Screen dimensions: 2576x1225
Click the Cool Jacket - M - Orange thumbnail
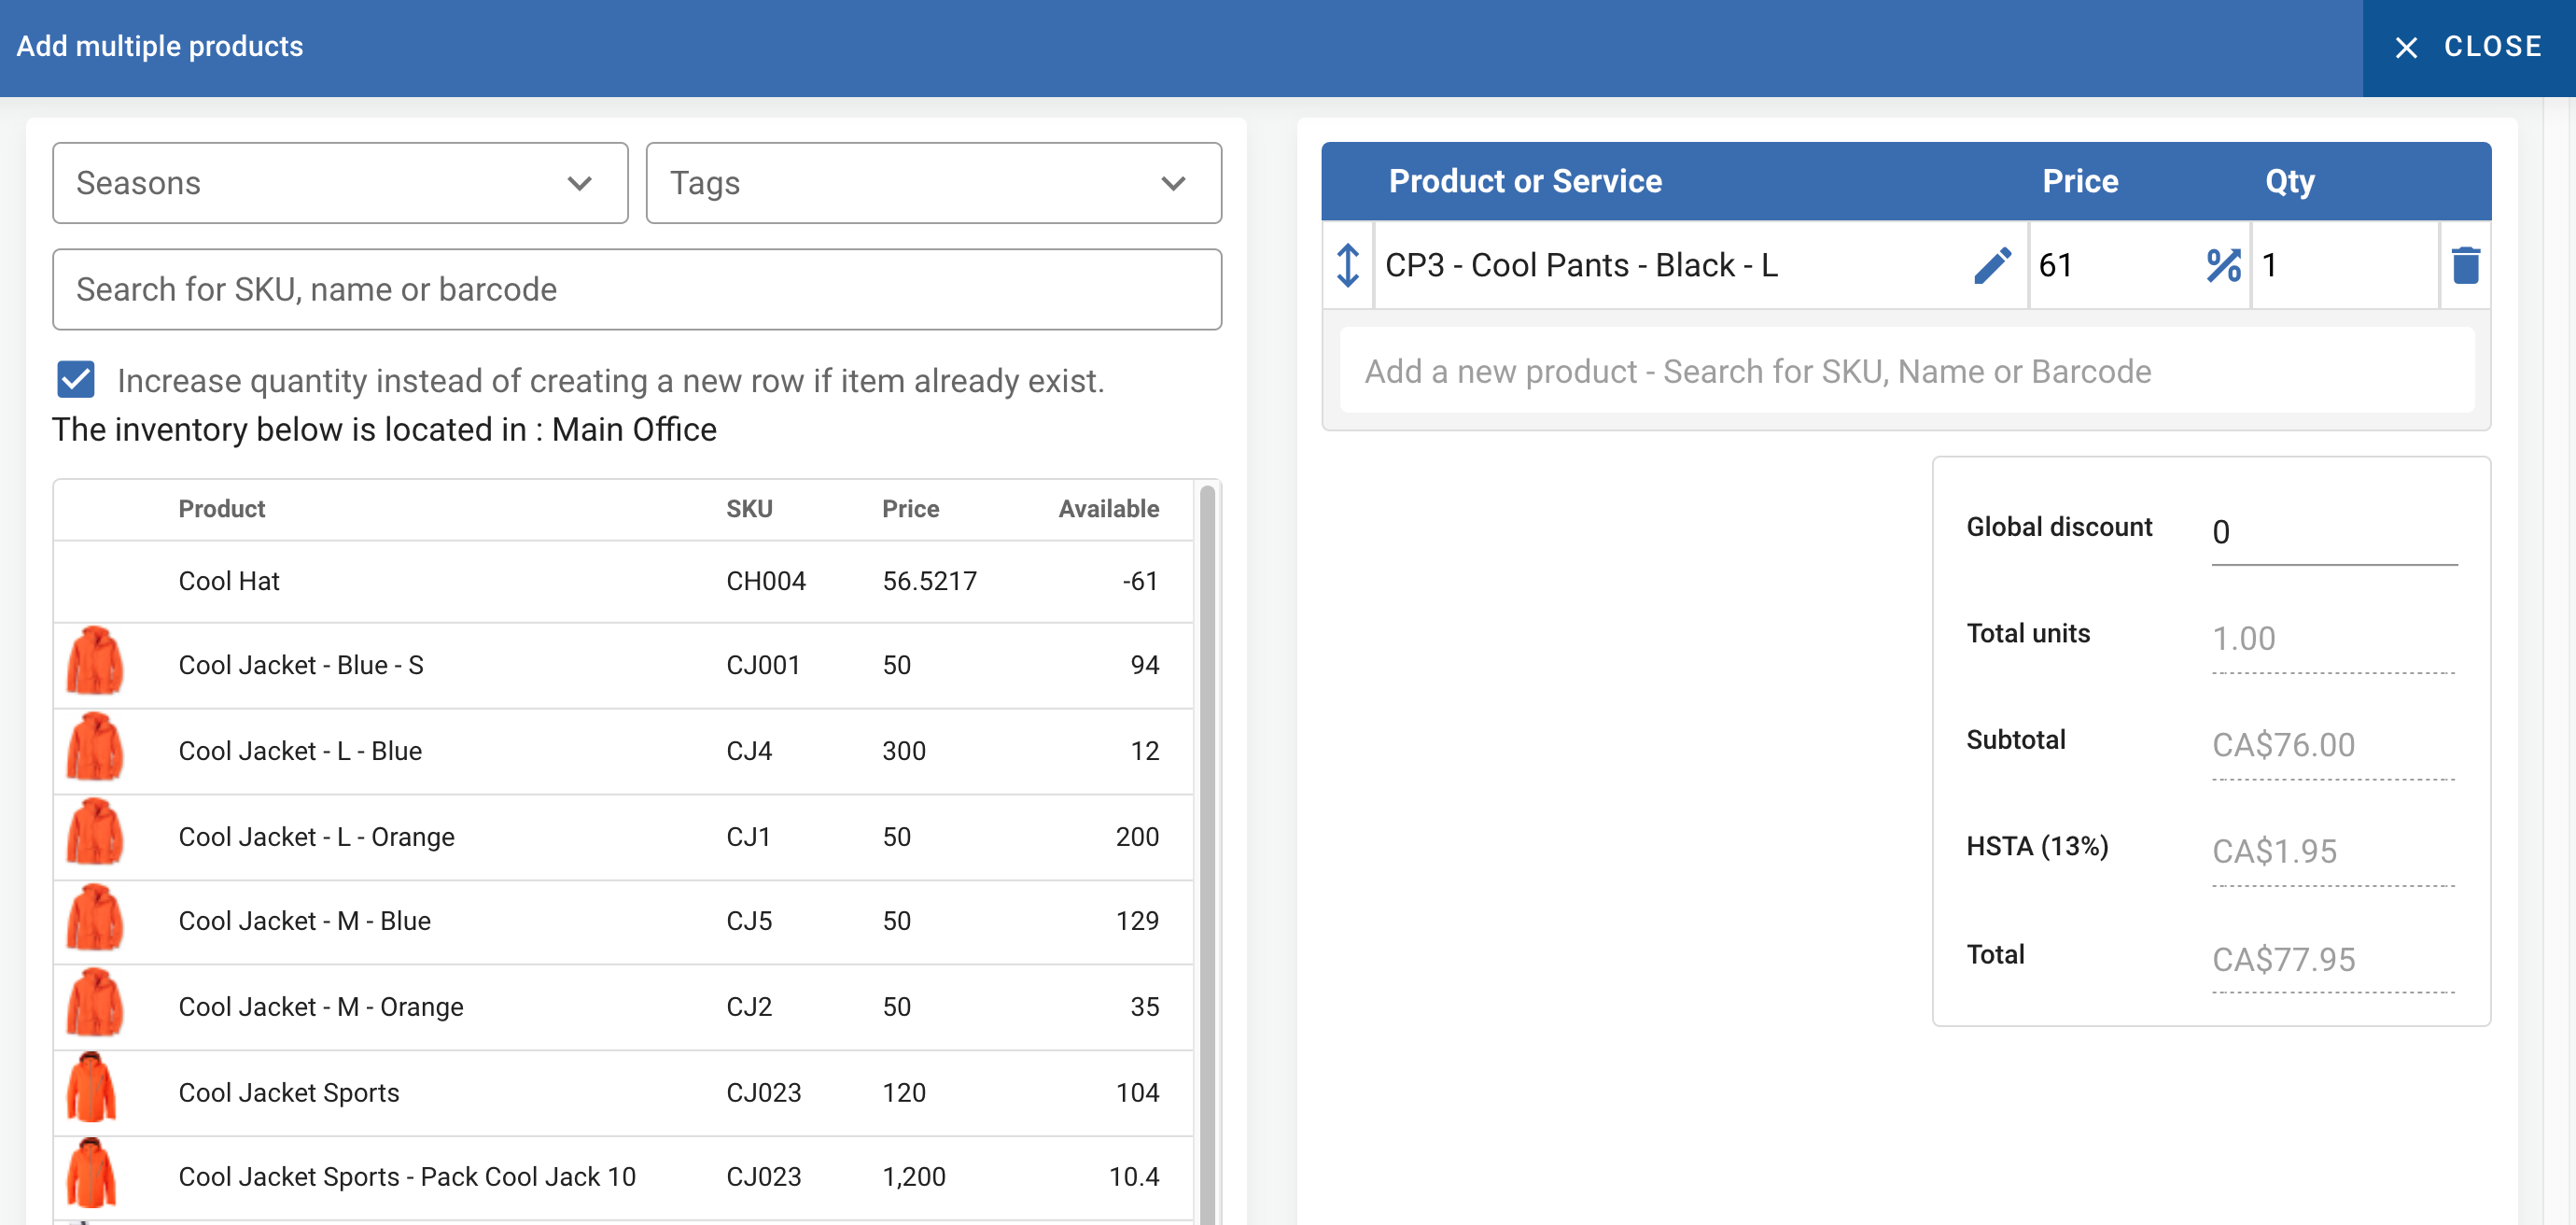pyautogui.click(x=95, y=1005)
